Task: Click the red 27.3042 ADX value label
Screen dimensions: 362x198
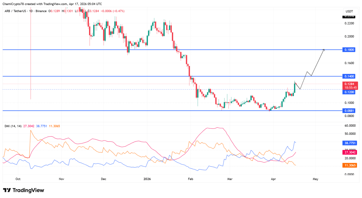Action: (350, 153)
